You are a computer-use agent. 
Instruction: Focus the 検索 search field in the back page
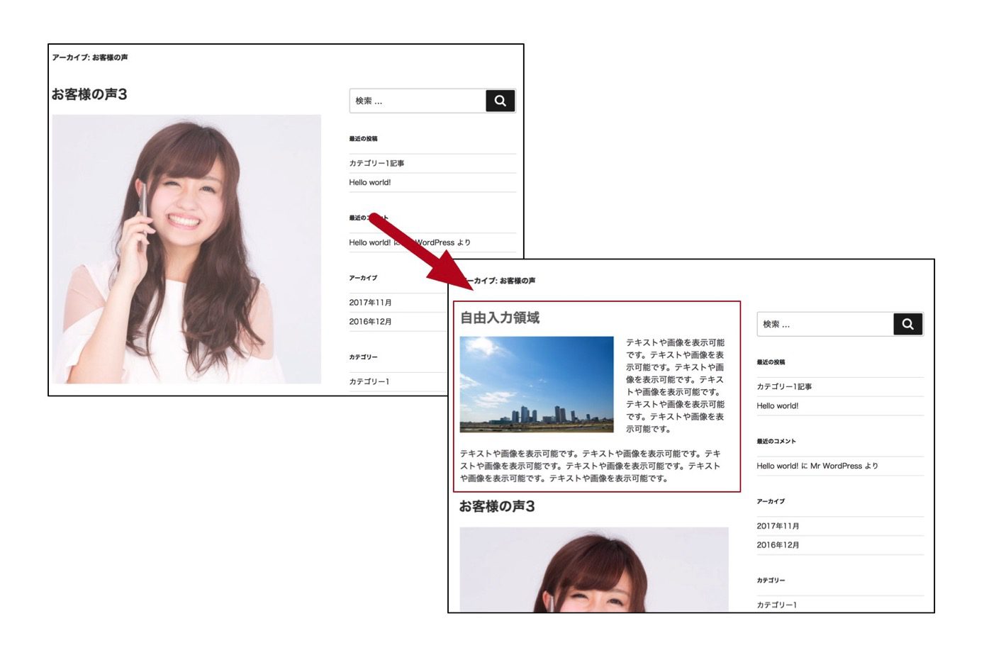coord(418,101)
